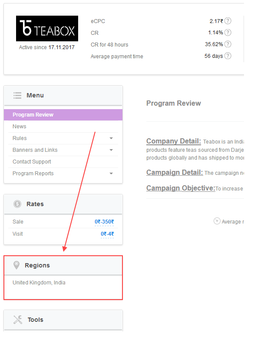254x344 pixels.
Task: Click the Sale rate 0₹-350₹ link
Action: point(104,222)
